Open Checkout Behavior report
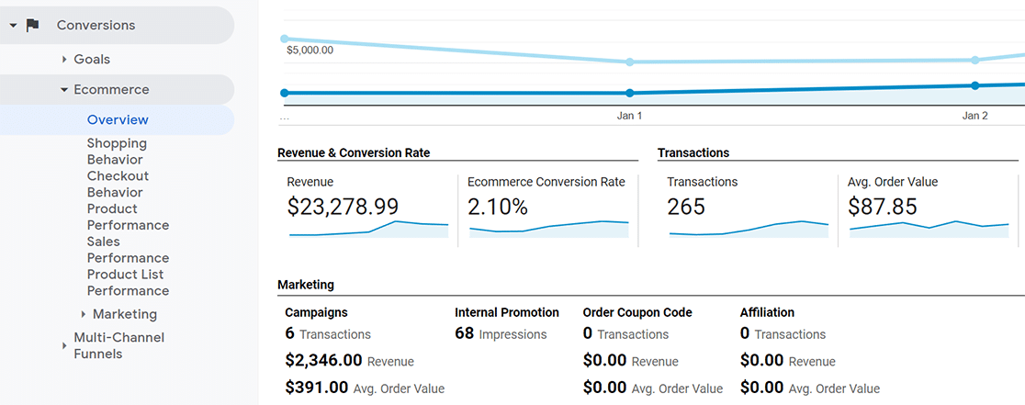 (x=118, y=185)
